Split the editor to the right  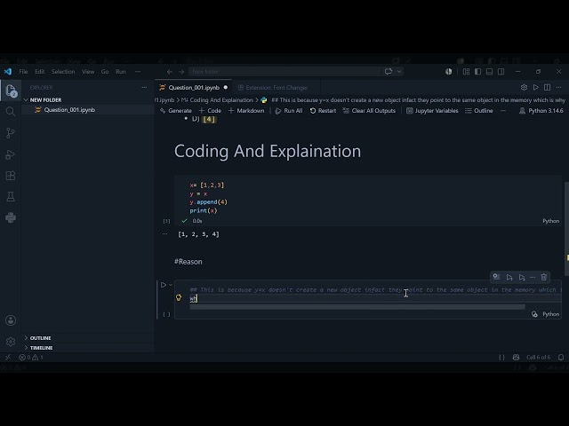click(548, 87)
